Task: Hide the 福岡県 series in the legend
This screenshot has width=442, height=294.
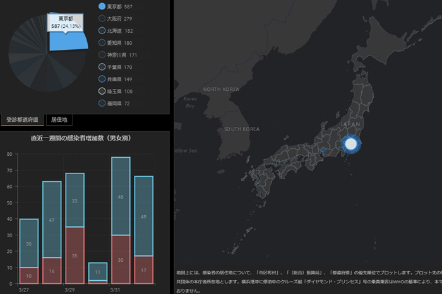Action: (102, 103)
